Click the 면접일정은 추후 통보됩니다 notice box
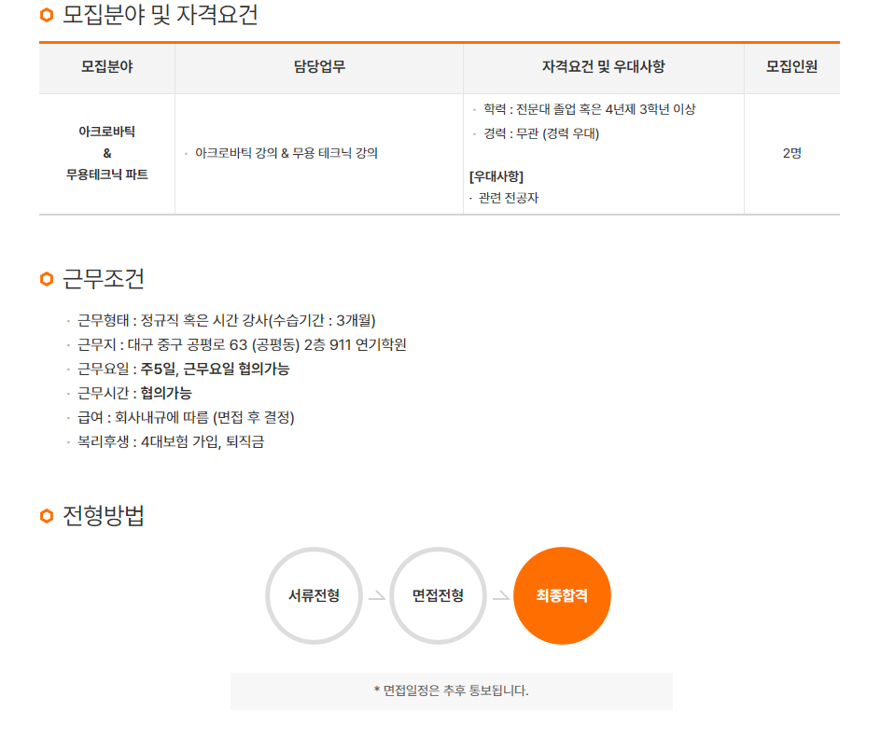Screen dimensions: 881x753 (451, 691)
